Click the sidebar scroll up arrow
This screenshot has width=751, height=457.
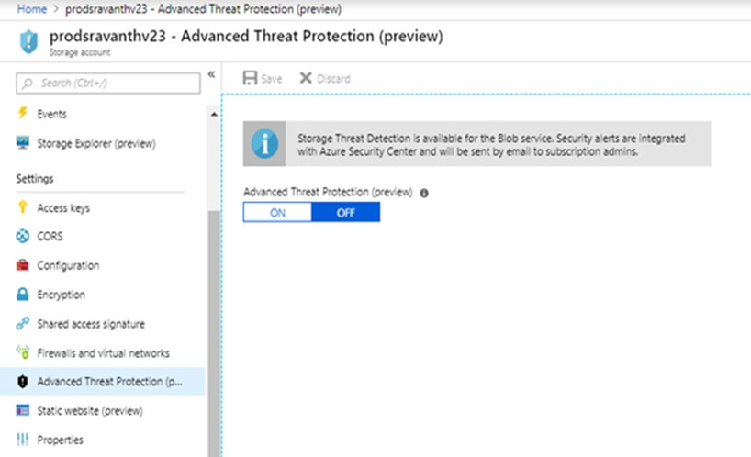click(x=214, y=115)
